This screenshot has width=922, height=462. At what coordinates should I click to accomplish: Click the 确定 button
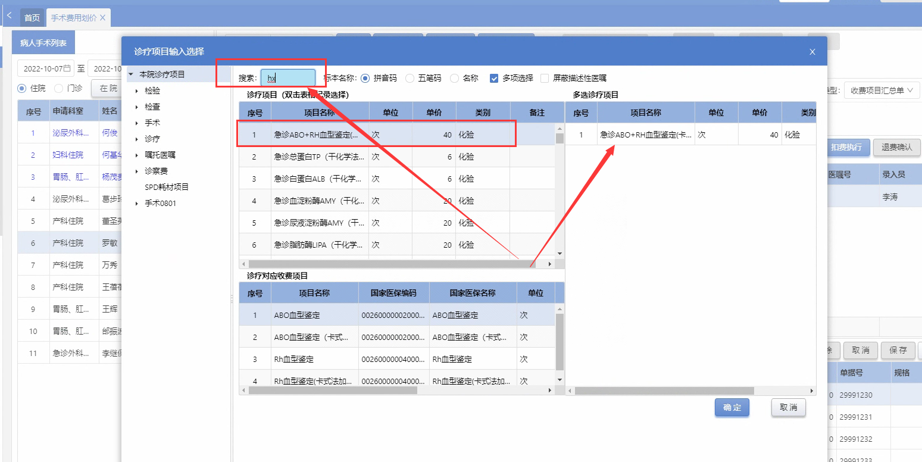[732, 408]
